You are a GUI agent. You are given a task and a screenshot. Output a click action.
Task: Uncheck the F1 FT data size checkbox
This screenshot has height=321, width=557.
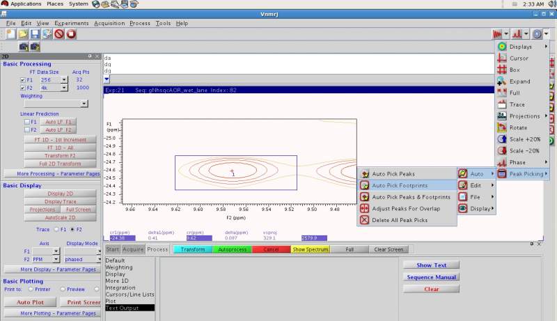(24, 80)
